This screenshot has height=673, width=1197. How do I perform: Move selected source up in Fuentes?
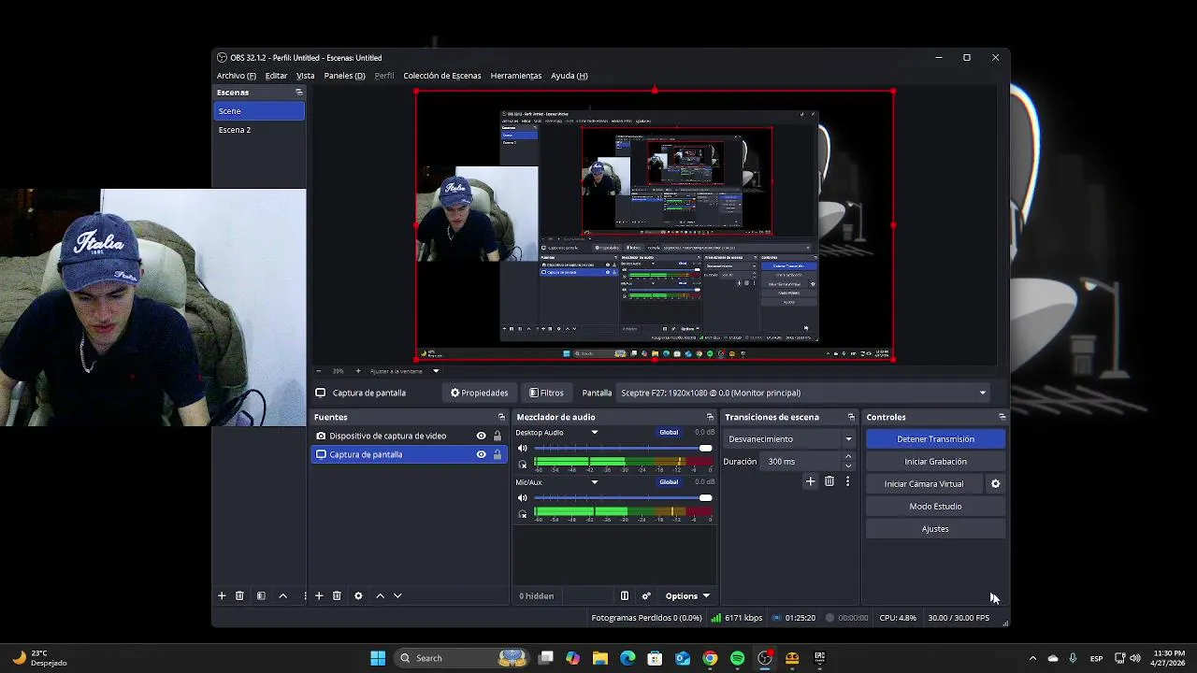(x=380, y=595)
